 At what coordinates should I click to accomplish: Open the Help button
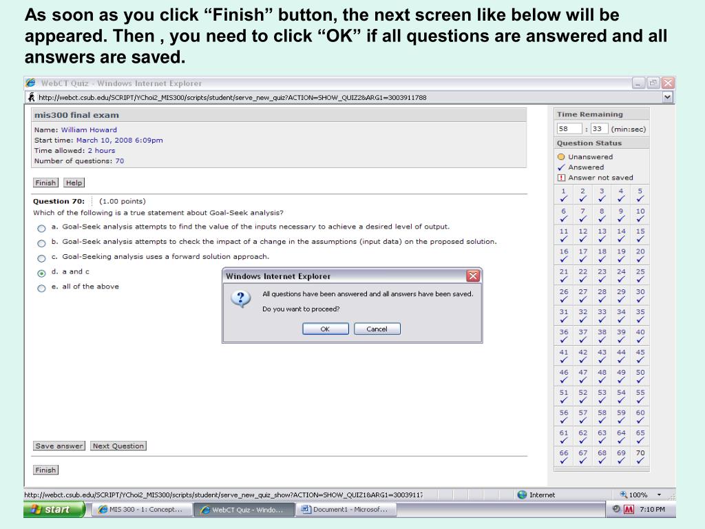[74, 183]
